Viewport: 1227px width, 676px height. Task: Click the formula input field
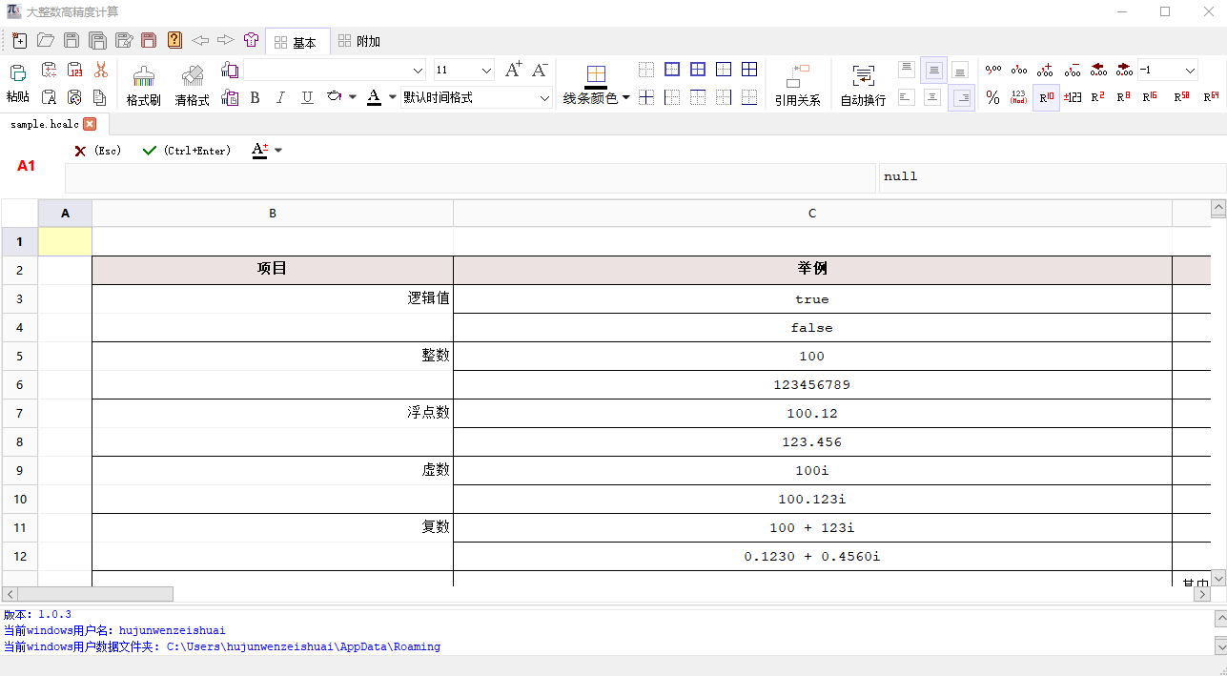[x=470, y=178]
